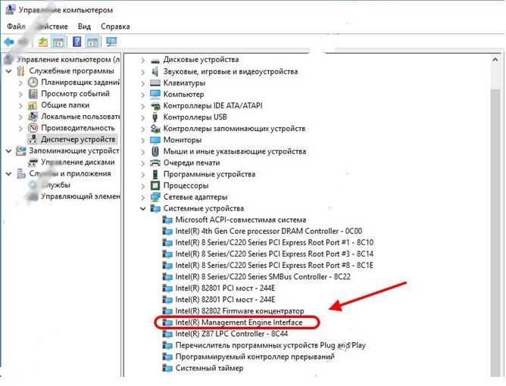Select Просмотр событий in left tree
Screen dimensions: 506x386
75,94
